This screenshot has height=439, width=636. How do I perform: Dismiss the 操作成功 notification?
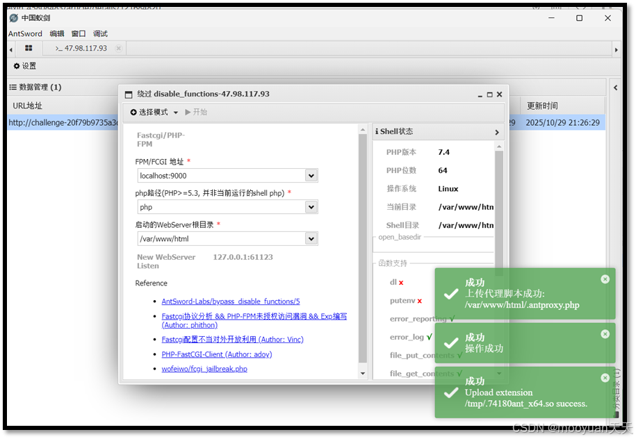tap(605, 334)
